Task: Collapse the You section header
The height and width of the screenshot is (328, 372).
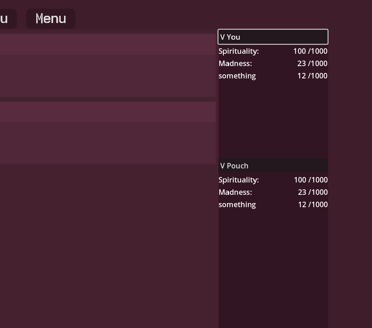Action: (x=273, y=37)
